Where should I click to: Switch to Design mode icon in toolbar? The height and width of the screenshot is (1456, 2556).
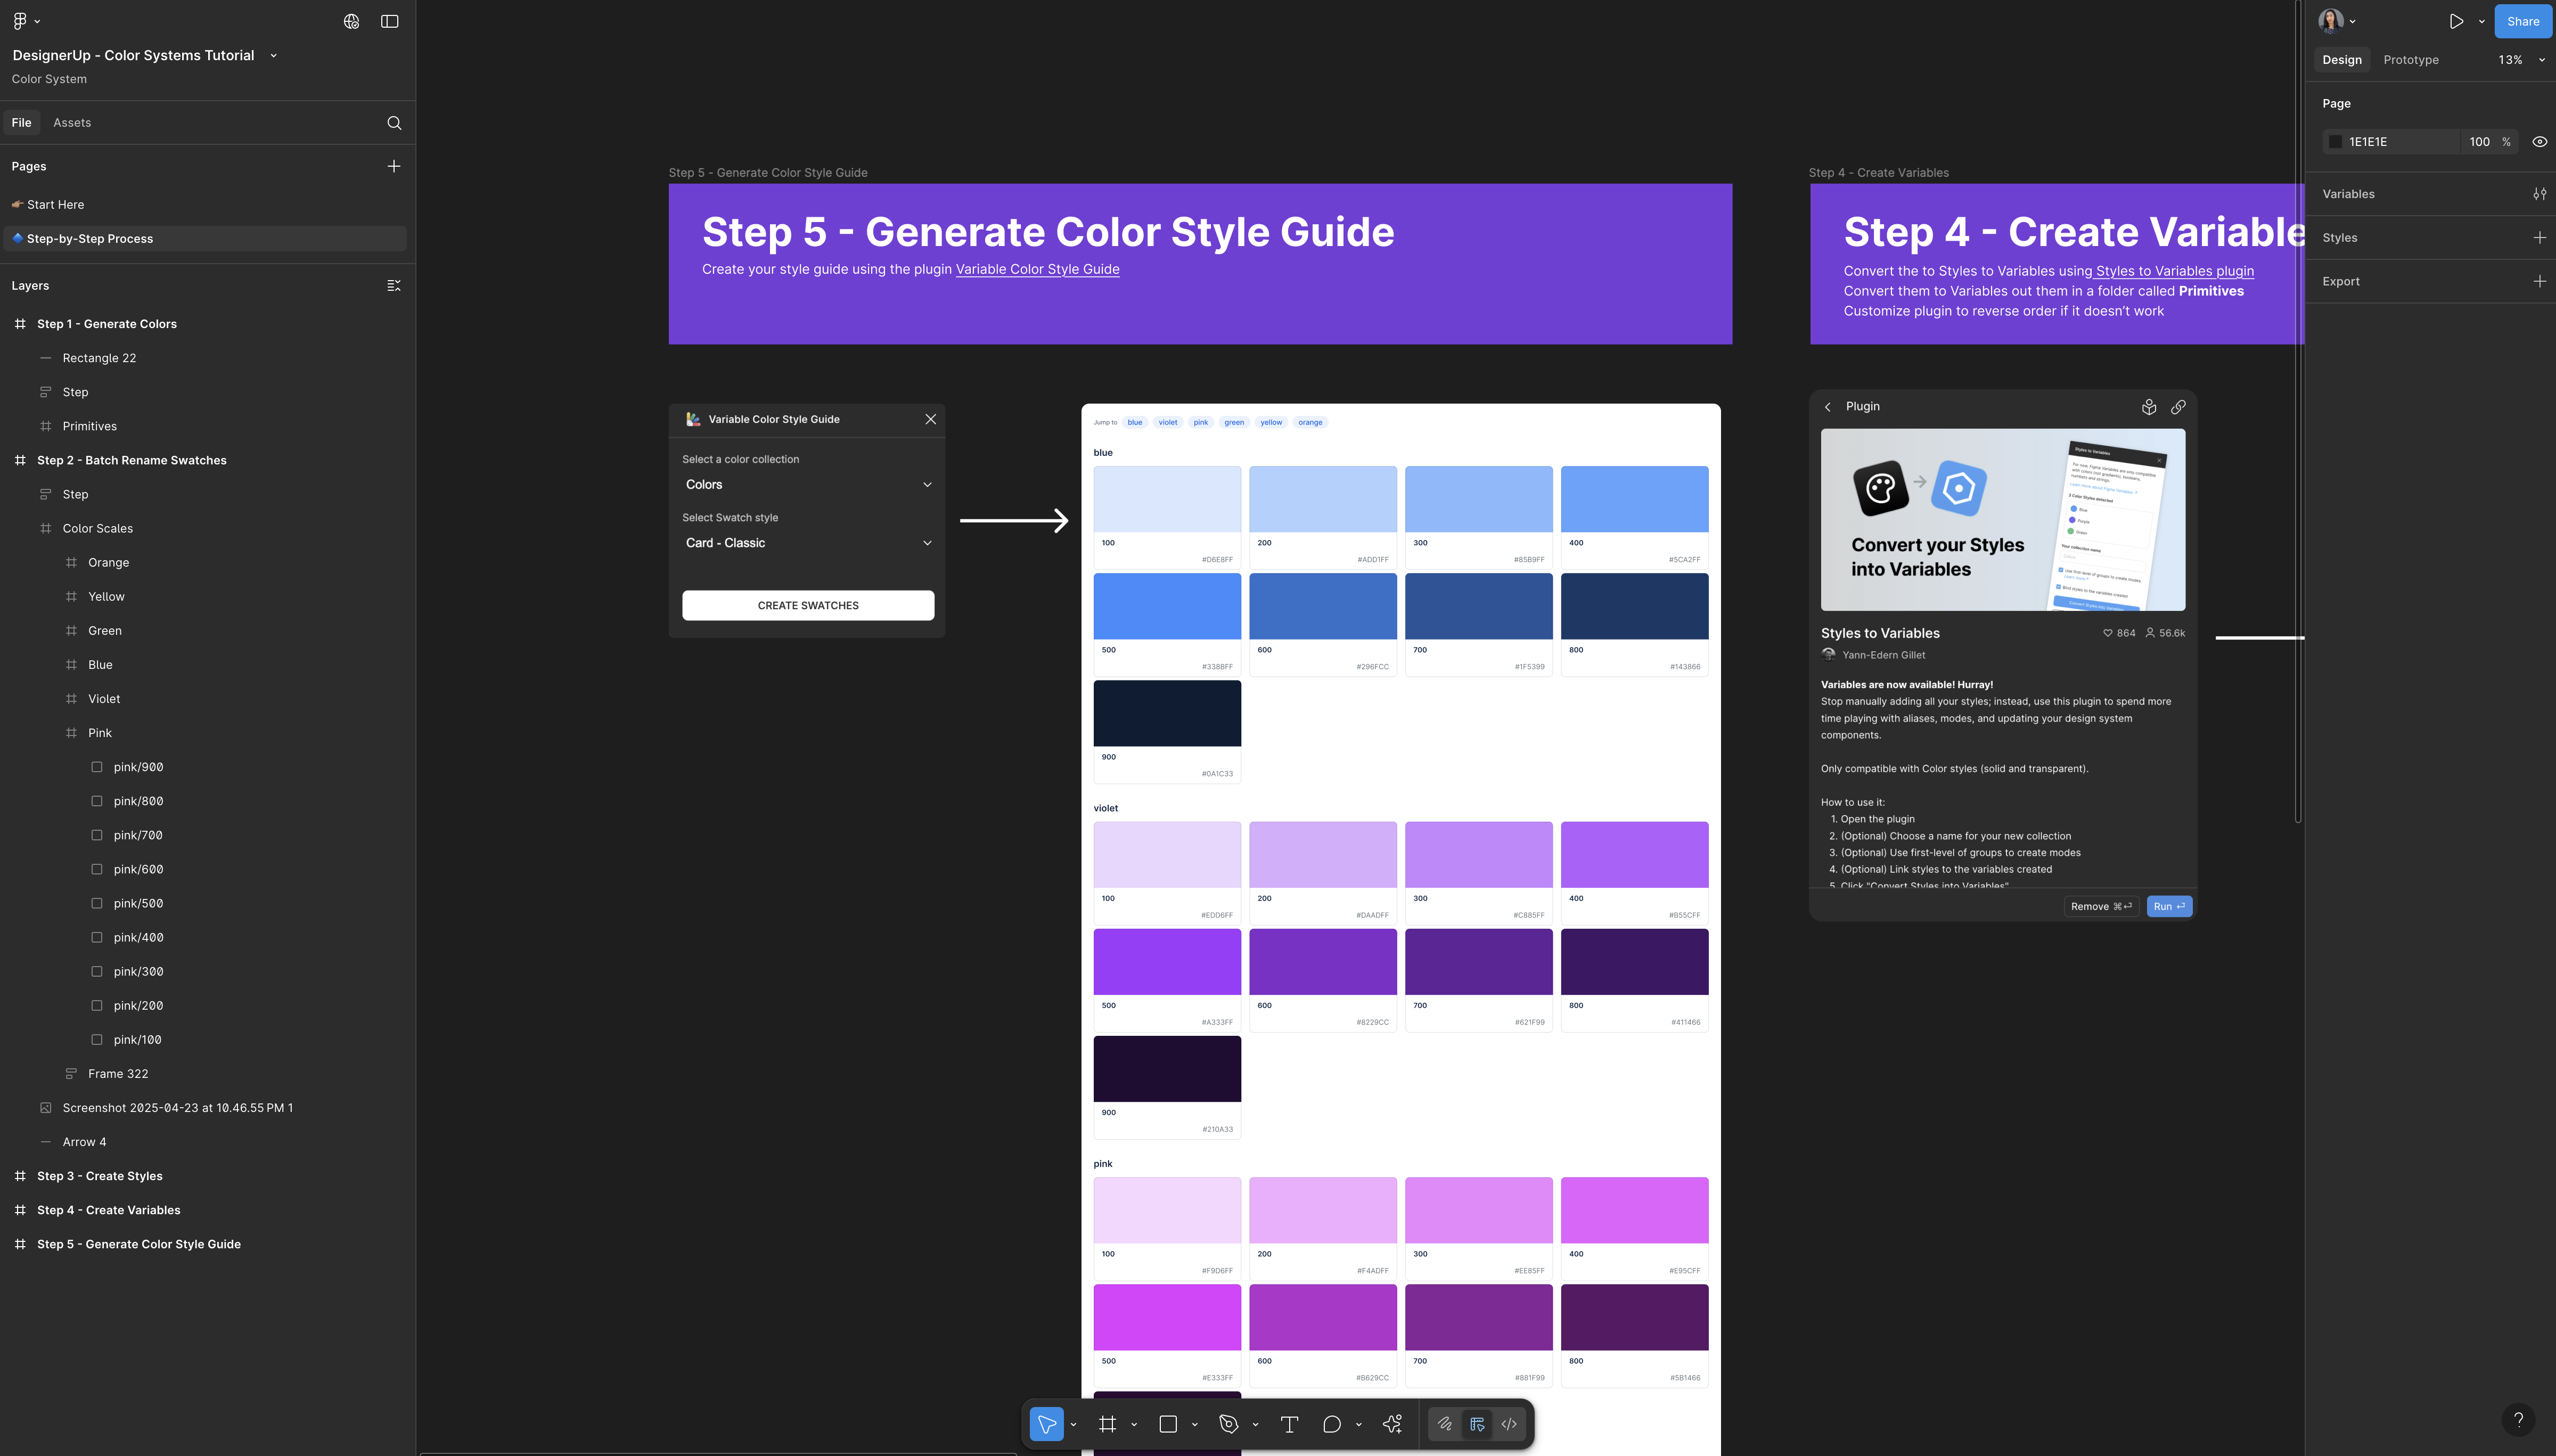(1478, 1424)
